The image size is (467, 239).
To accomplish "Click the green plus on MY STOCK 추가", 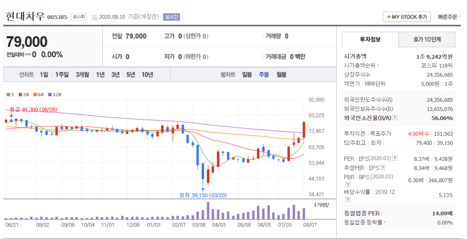I will click(x=388, y=17).
